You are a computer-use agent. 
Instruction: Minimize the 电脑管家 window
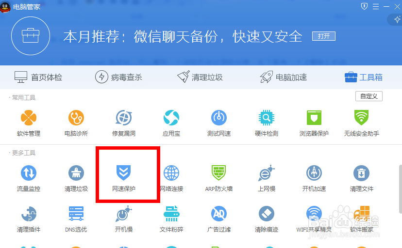coord(386,6)
